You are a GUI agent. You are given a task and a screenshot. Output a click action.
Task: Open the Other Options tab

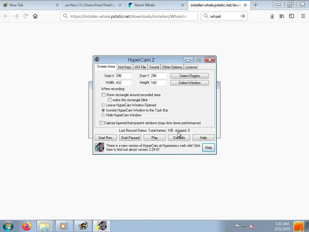pos(172,67)
